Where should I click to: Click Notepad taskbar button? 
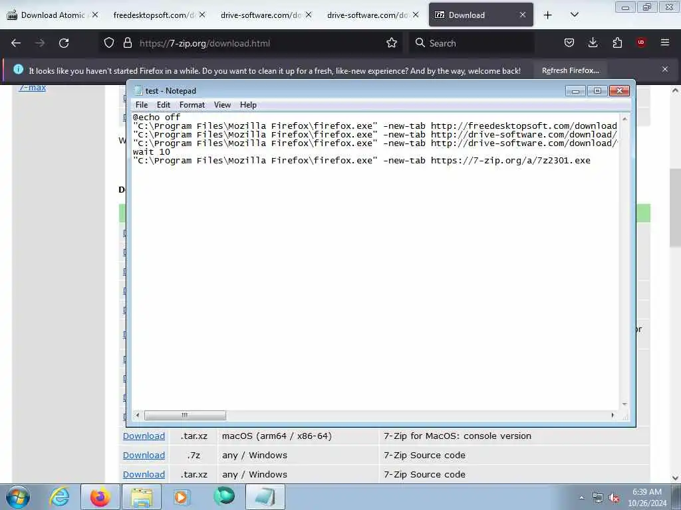coord(265,497)
